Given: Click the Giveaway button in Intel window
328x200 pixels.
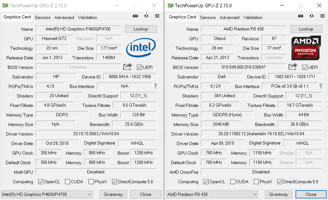Looking at the screenshot, I should pyautogui.click(x=113, y=194).
